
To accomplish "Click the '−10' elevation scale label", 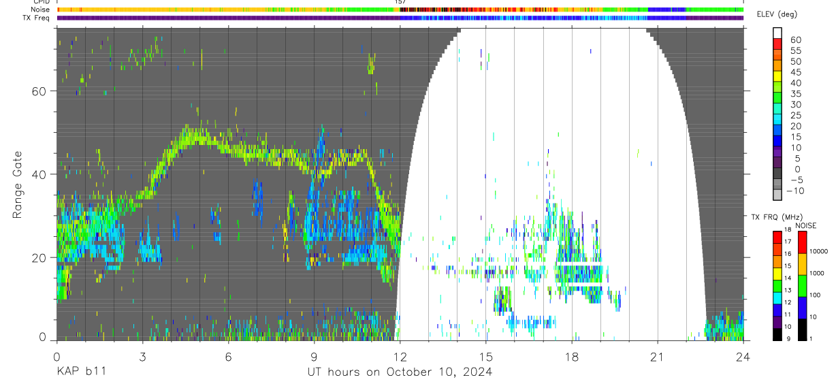I will pos(794,191).
